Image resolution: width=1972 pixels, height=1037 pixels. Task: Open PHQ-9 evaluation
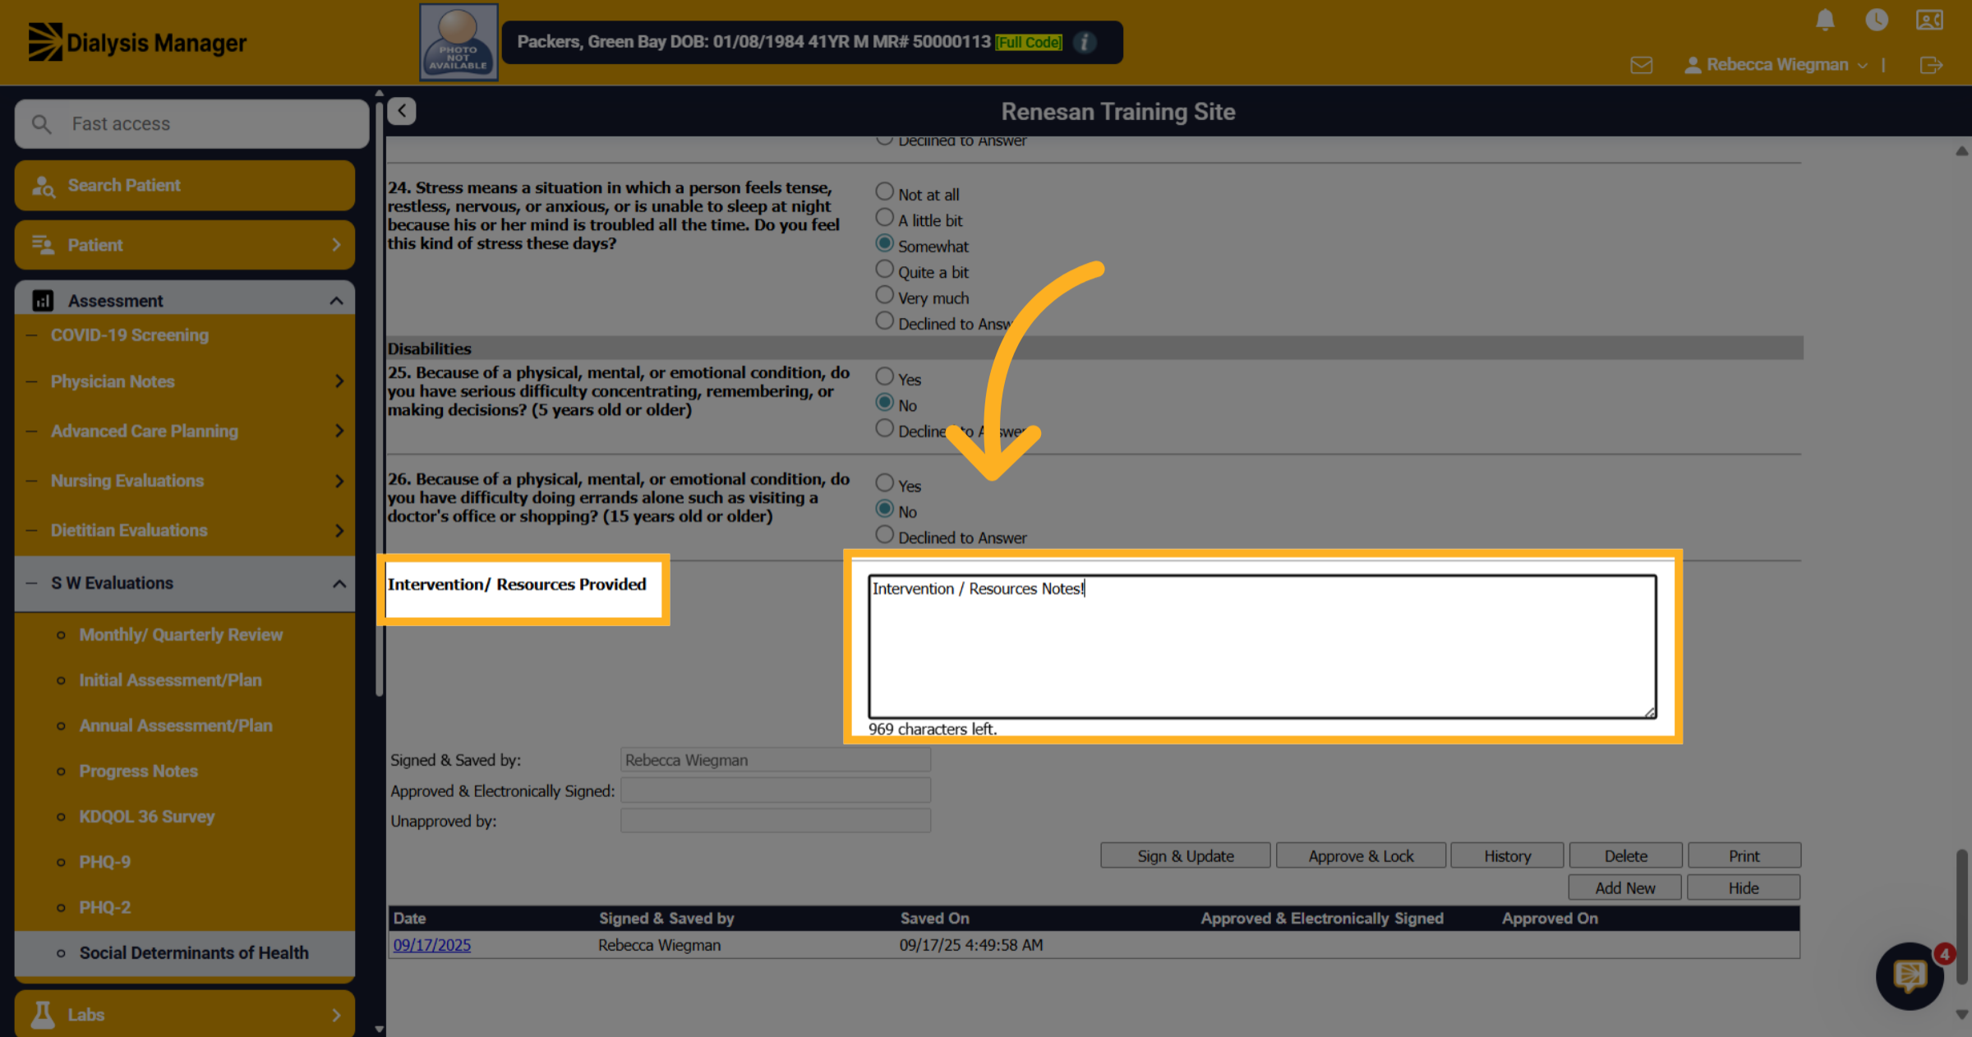[105, 862]
